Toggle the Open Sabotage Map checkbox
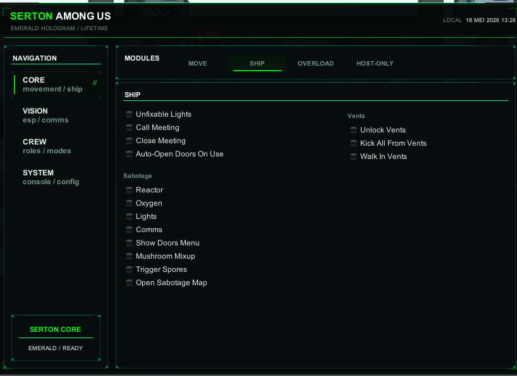Screen dimensions: 517x376 tap(129, 283)
